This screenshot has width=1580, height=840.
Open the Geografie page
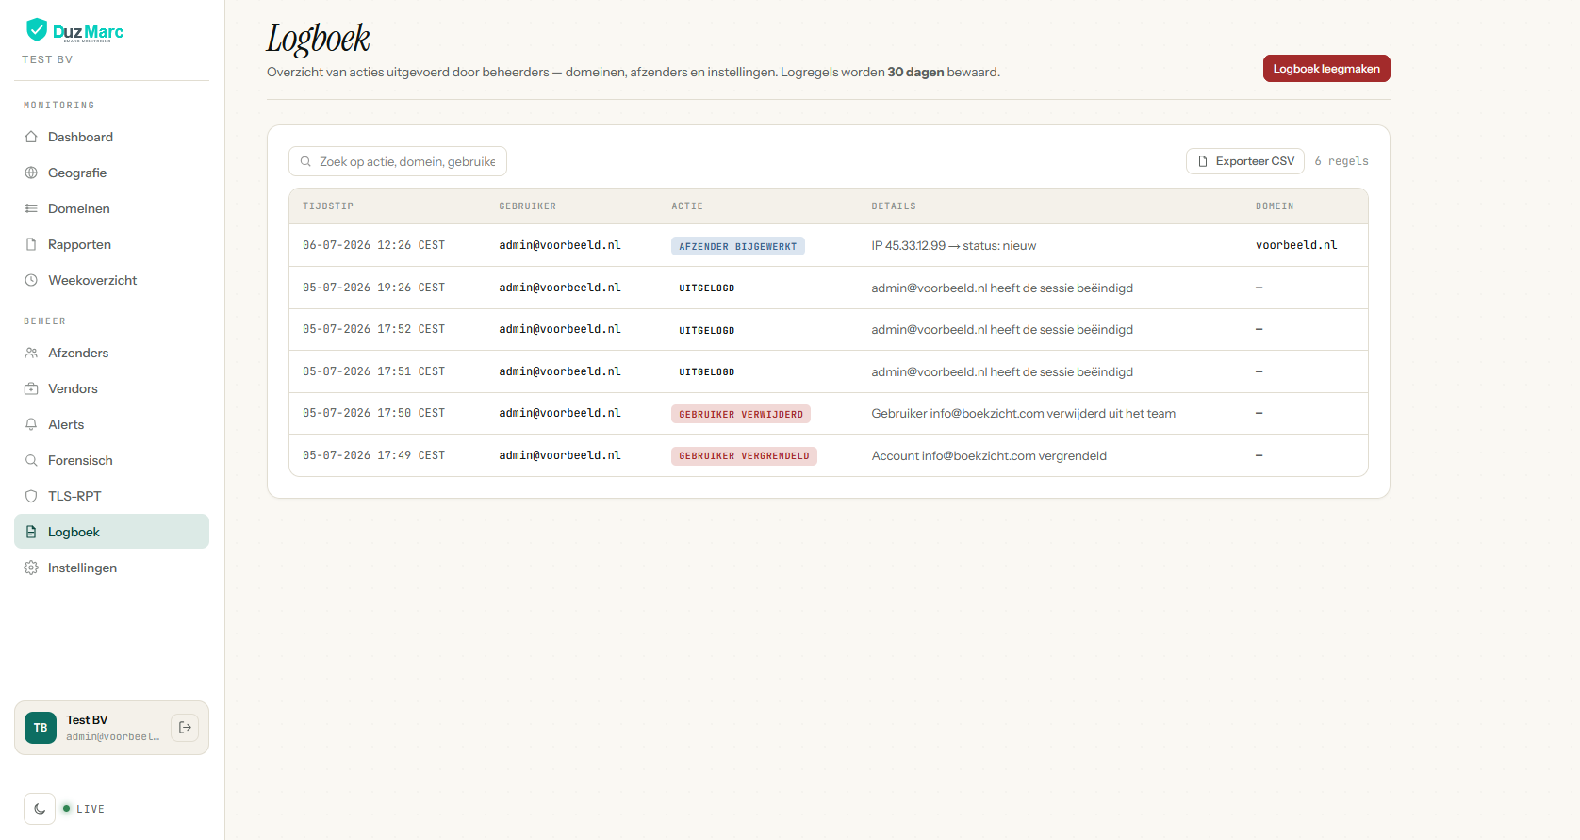[111, 173]
